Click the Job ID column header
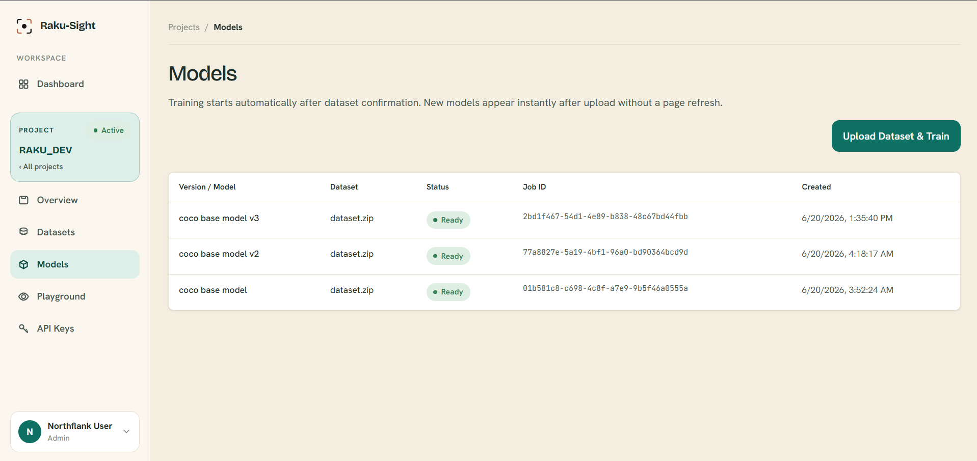This screenshot has height=461, width=977. point(534,187)
